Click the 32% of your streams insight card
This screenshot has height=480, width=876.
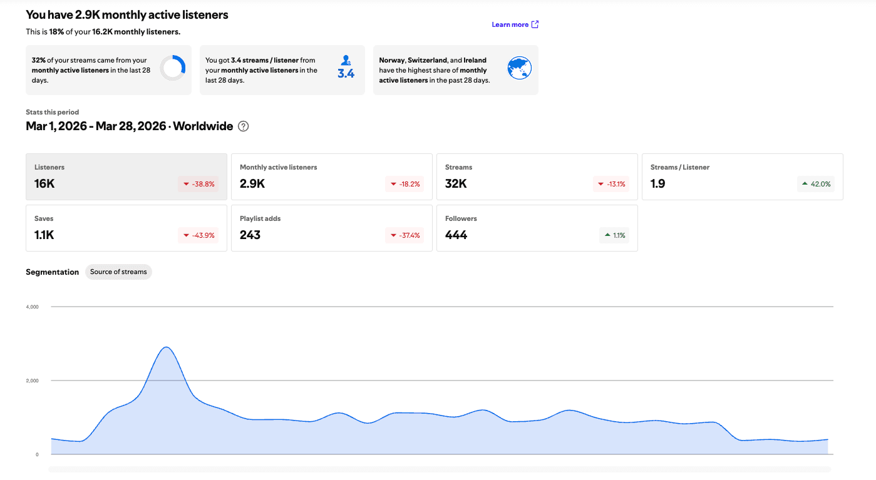click(108, 70)
